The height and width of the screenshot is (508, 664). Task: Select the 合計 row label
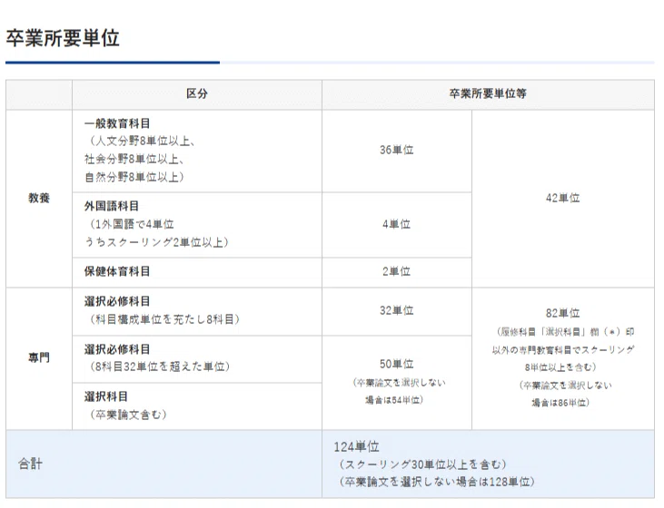[x=31, y=464]
